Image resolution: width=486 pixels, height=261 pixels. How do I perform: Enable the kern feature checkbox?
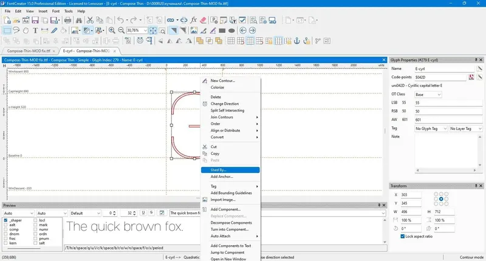(x=5, y=243)
